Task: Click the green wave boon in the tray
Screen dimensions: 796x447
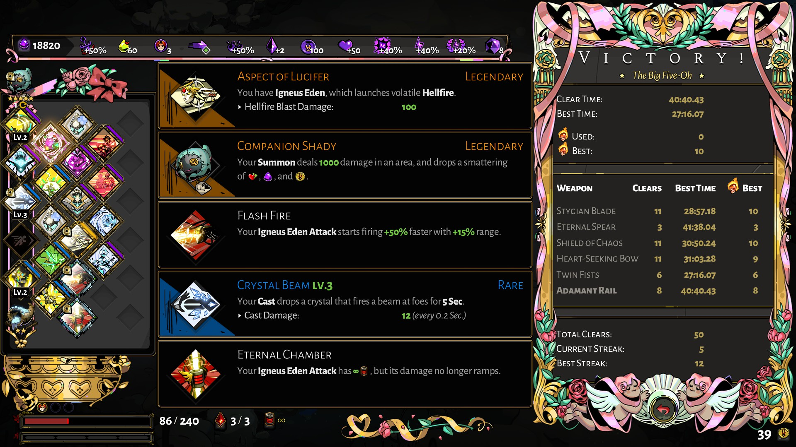Action: (x=51, y=260)
